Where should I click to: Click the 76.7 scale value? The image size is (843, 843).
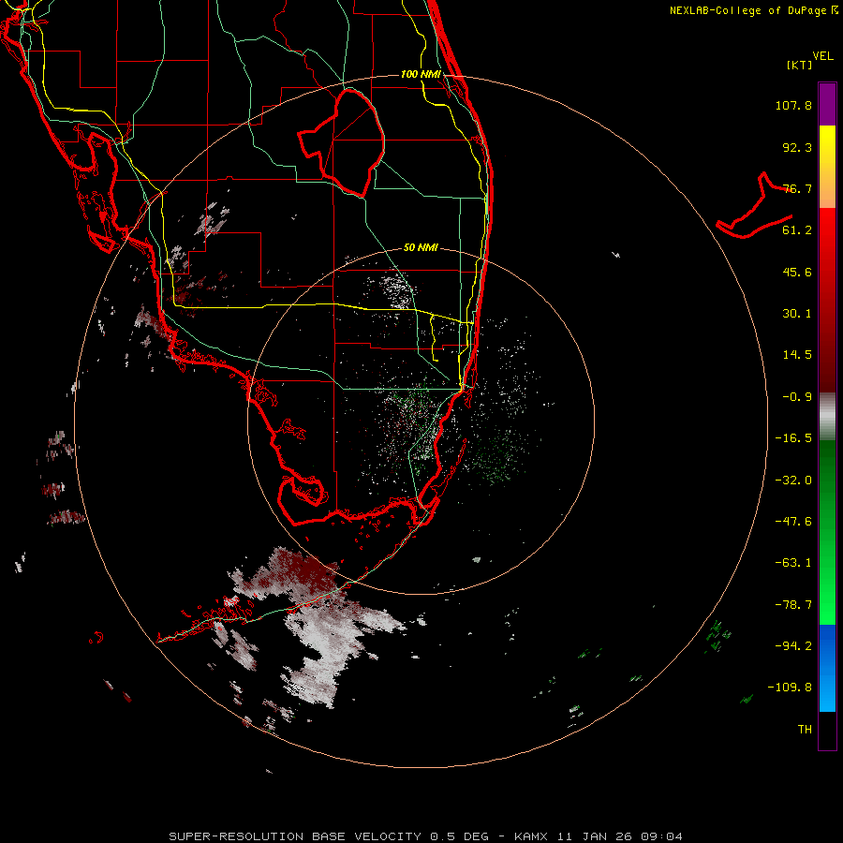click(797, 188)
